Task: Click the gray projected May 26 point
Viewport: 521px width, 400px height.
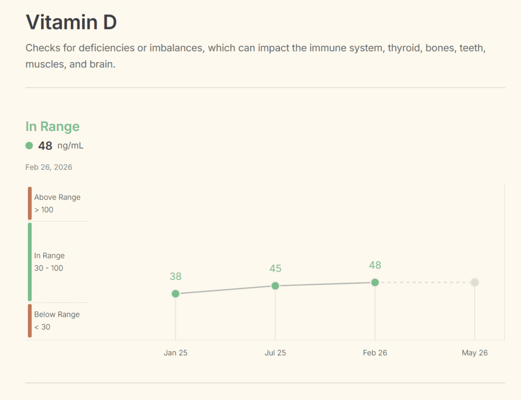Action: 475,282
